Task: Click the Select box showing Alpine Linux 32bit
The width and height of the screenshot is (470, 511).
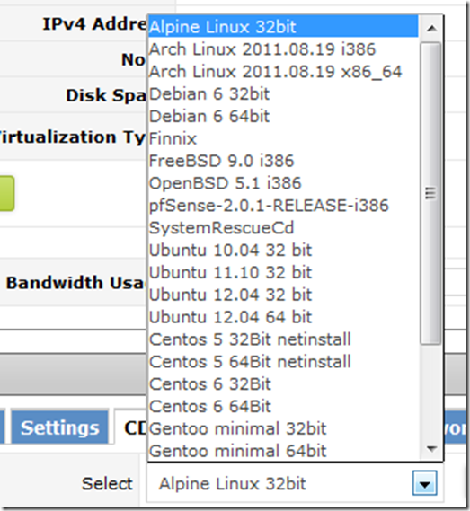Action: pos(295,483)
